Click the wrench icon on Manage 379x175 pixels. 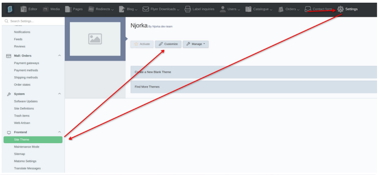coord(189,44)
